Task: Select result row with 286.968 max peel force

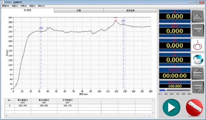Action: [78, 105]
